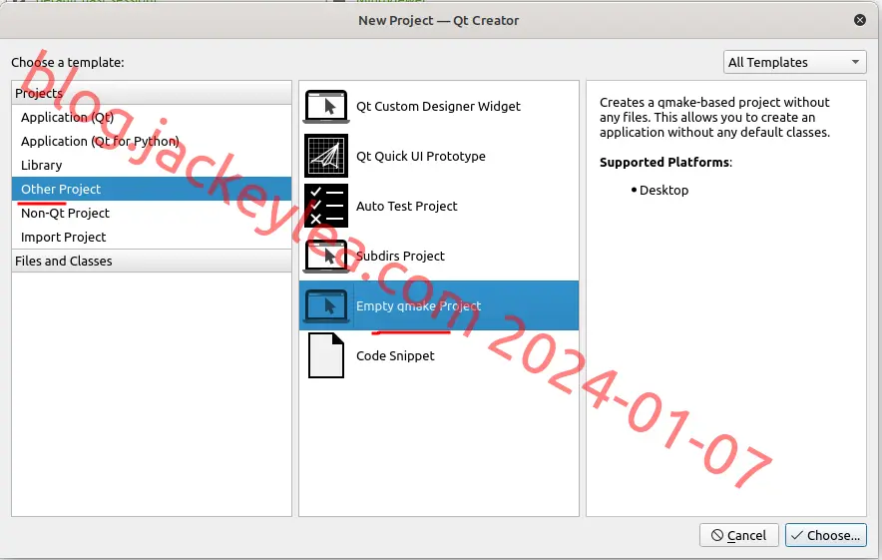Click the 'Choose a template:' label
Screen dimensions: 882x560
click(x=68, y=63)
